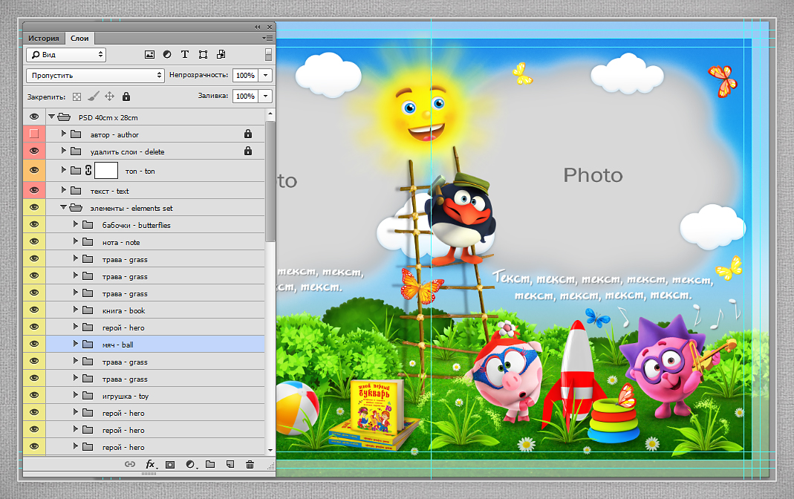Click the padlock on автор - author layer
The height and width of the screenshot is (499, 794).
click(247, 134)
